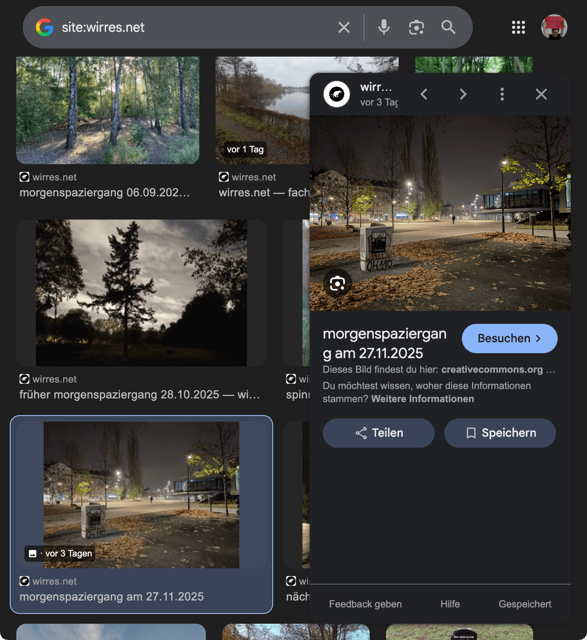Open the three-dot more options menu

click(502, 94)
